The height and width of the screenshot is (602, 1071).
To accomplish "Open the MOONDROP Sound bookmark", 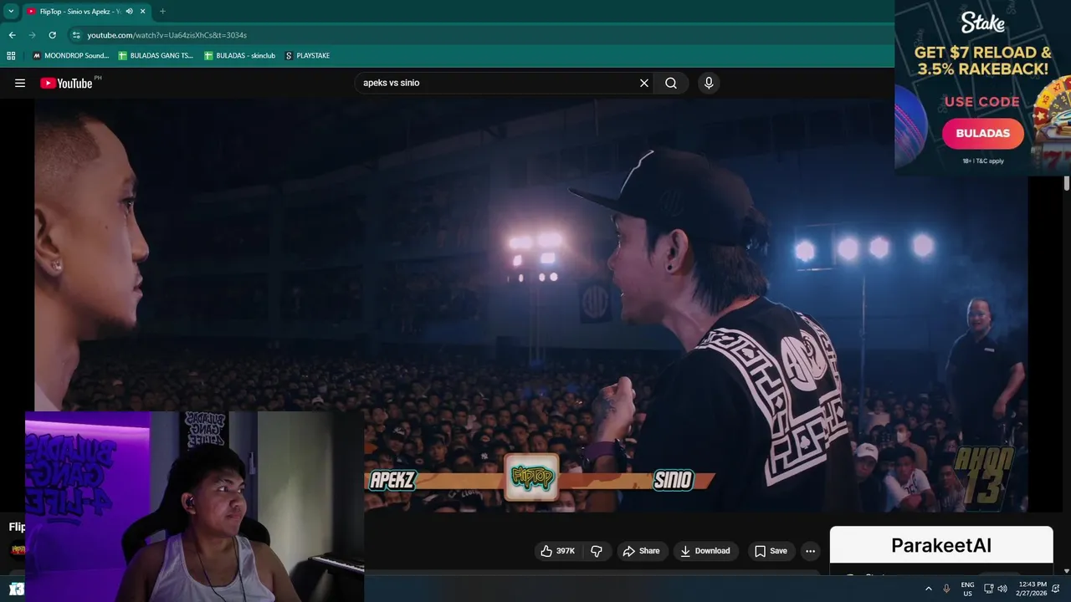I will (x=70, y=56).
